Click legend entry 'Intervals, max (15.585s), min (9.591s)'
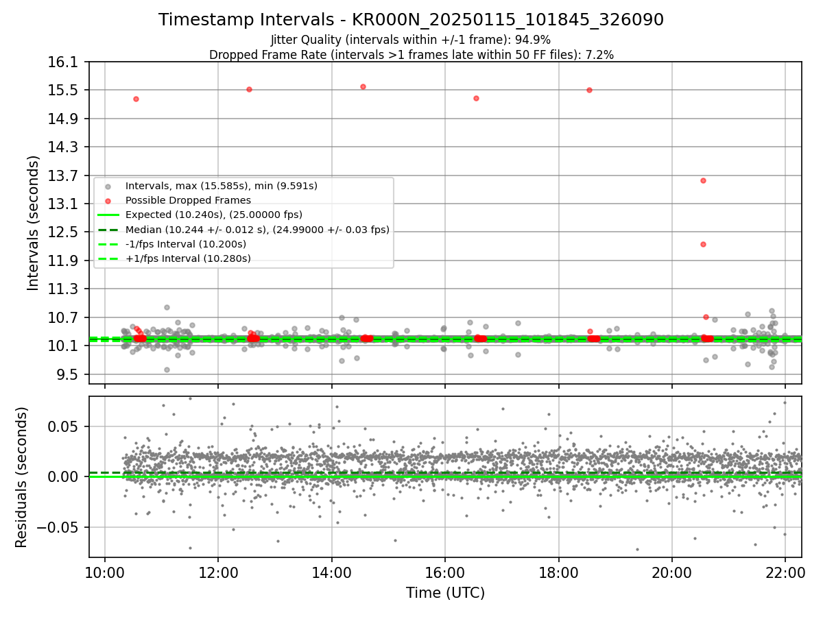This screenshot has height=617, width=823. pos(221,186)
